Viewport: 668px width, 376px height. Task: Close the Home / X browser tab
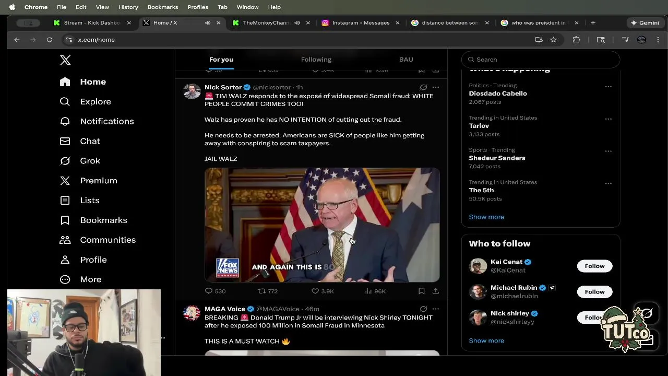click(219, 23)
